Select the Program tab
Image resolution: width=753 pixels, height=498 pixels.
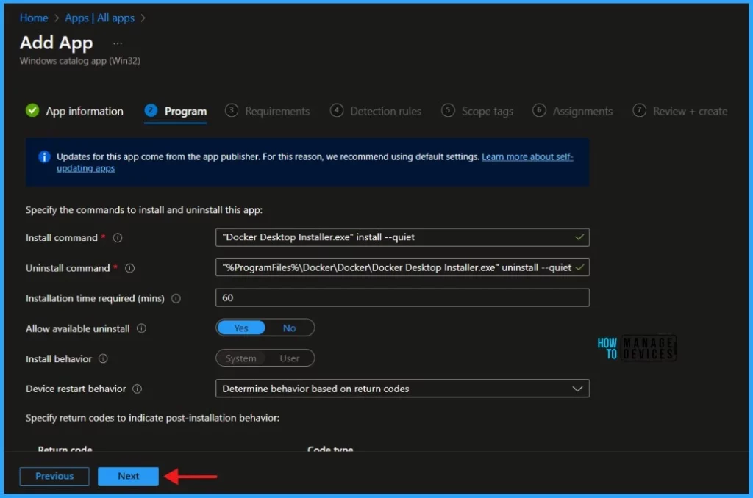(176, 112)
